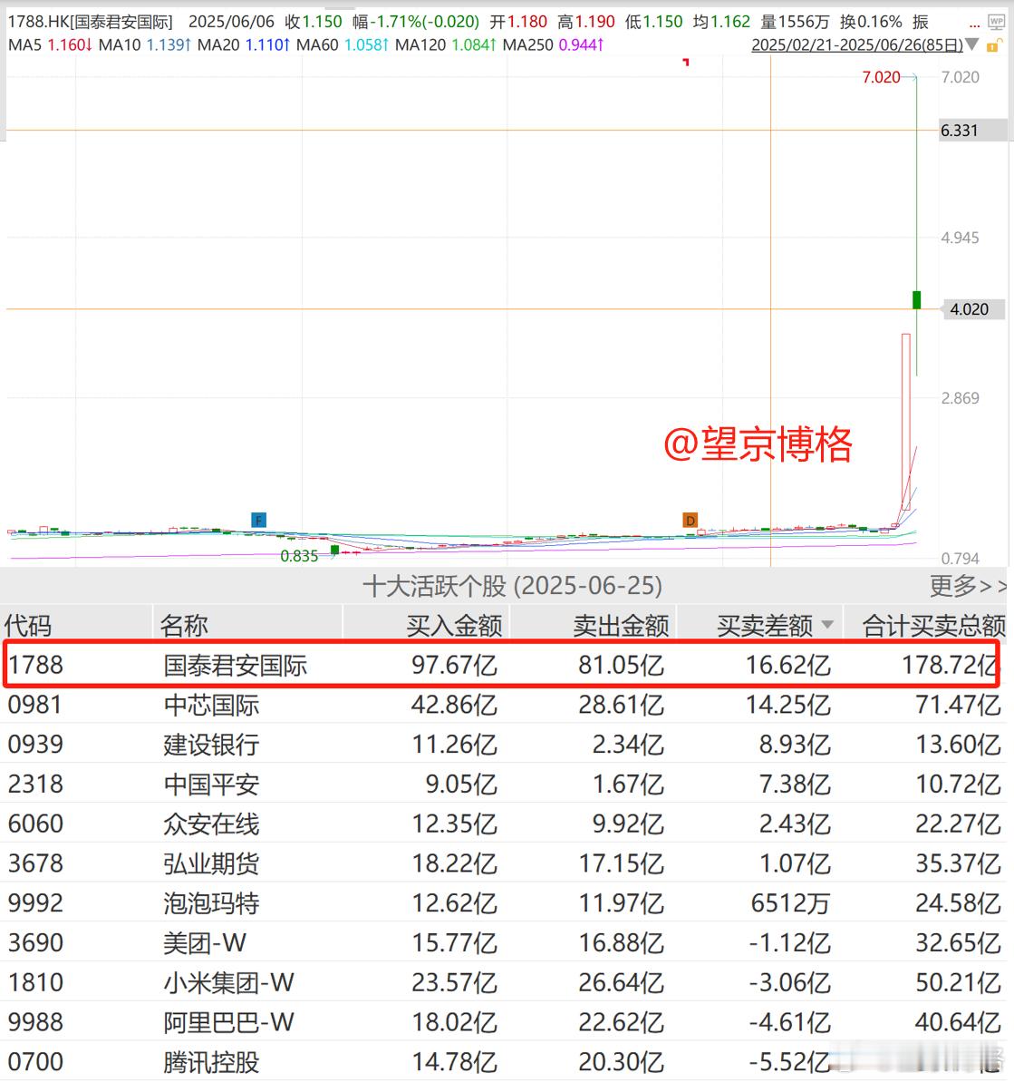Viewport: 1014px width, 1082px height.
Task: Select stock code 0939 cell
Action: tap(36, 745)
